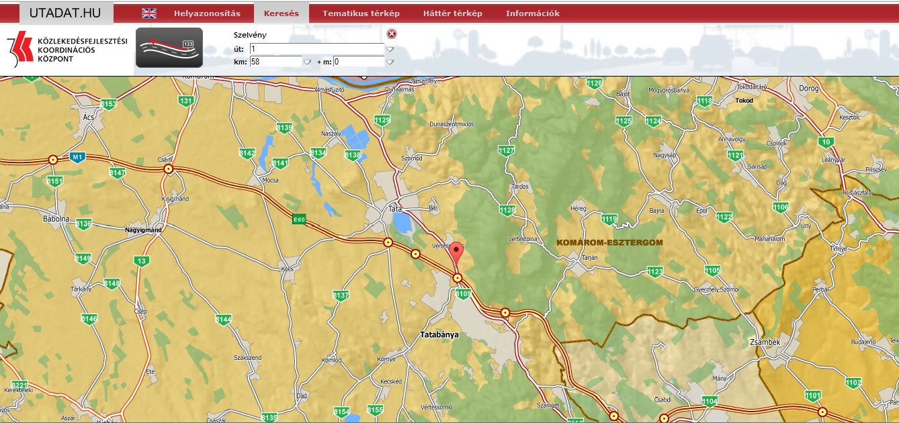The height and width of the screenshot is (423, 899).
Task: Open the Információk menu
Action: pyautogui.click(x=532, y=13)
